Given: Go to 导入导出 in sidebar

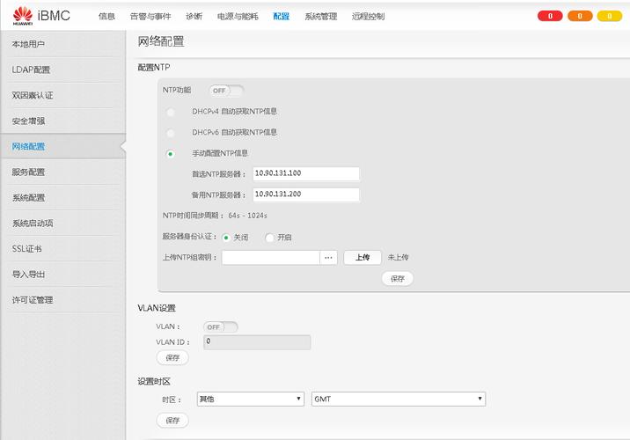Looking at the screenshot, I should point(63,274).
